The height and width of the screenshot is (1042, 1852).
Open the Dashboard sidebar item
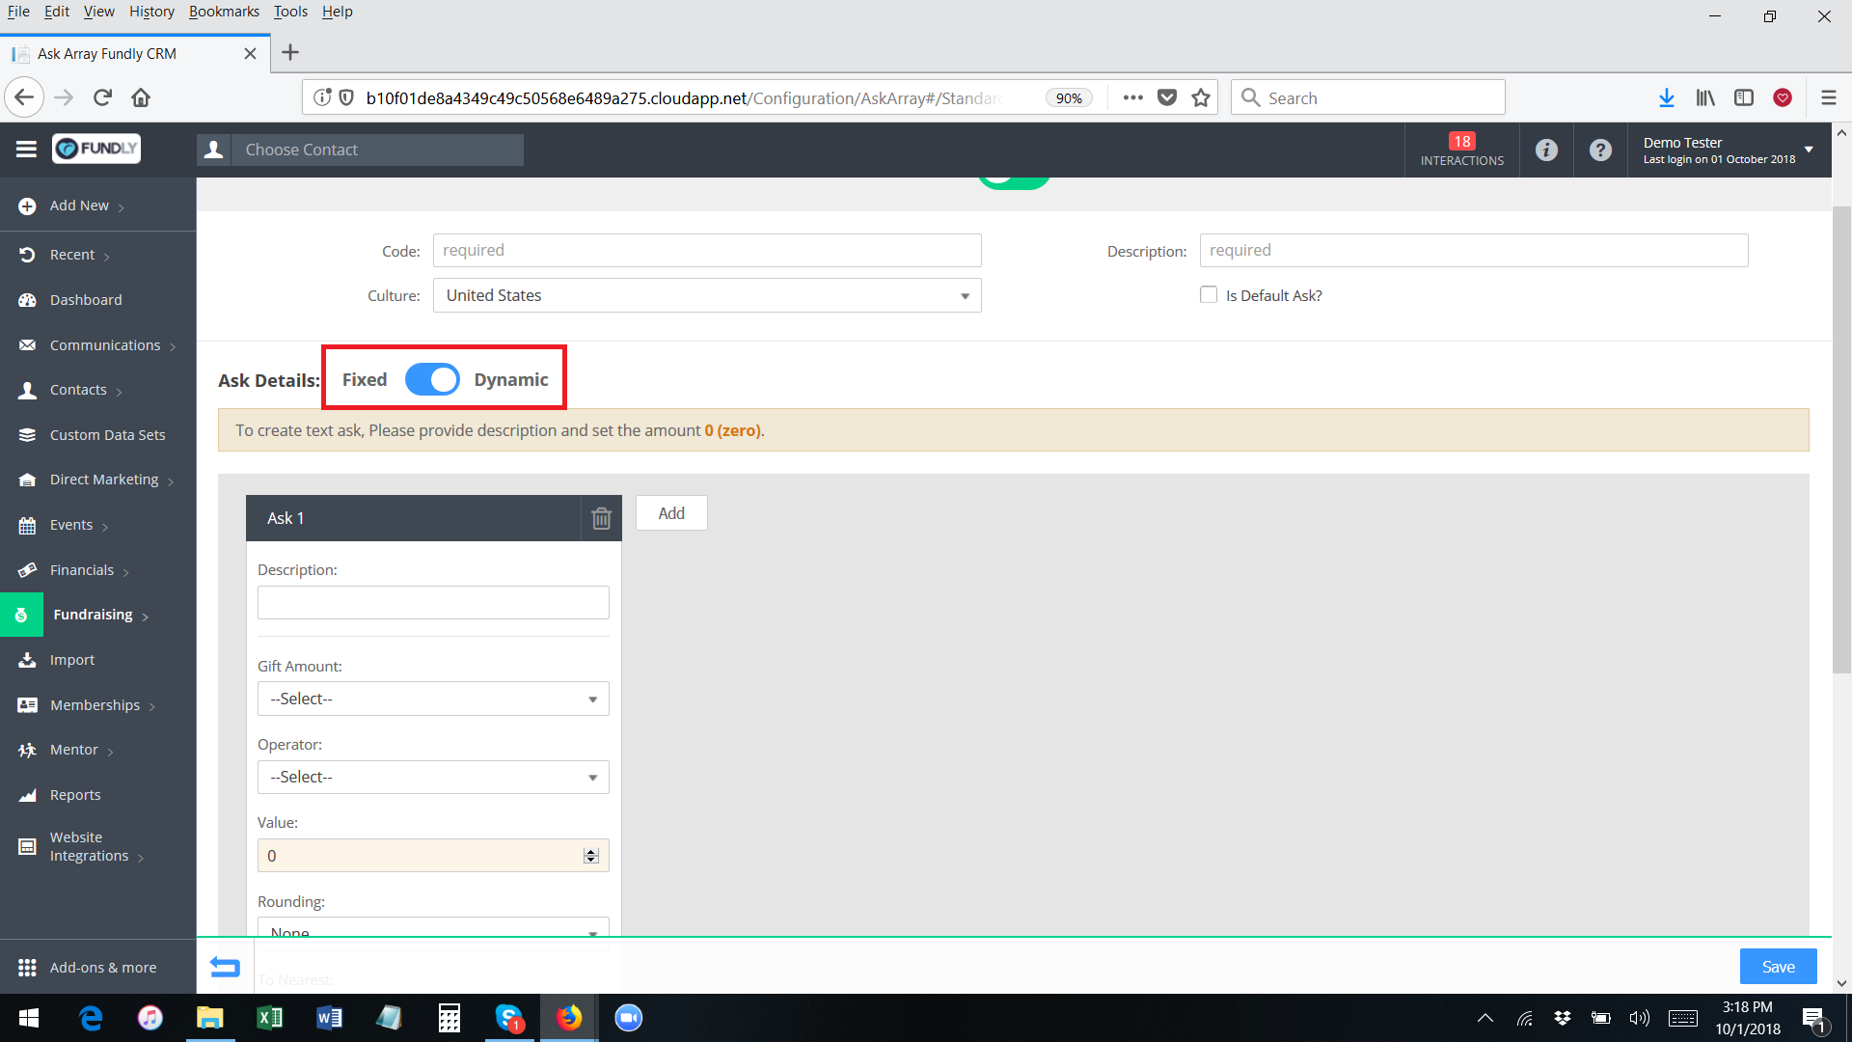(x=86, y=300)
